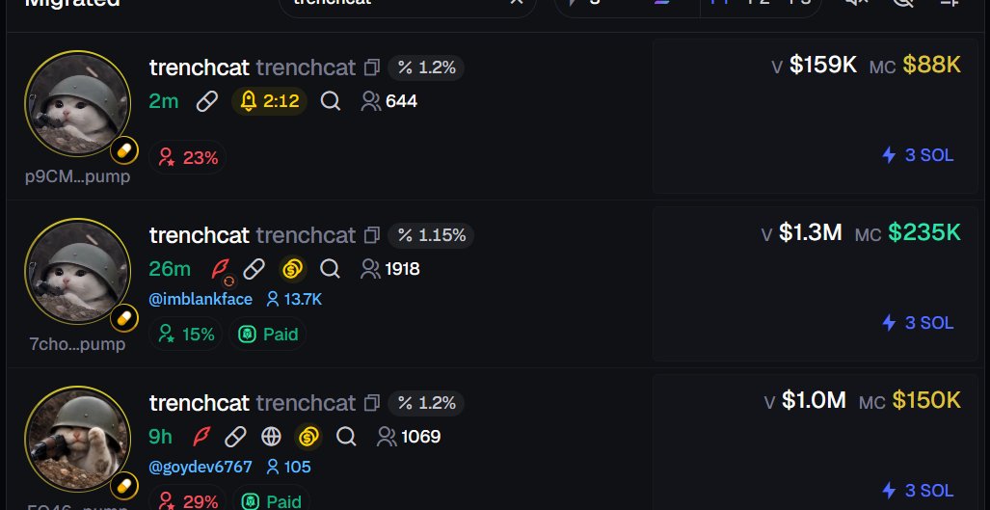990x510 pixels.
Task: Copy the first trenchcat token address
Action: [372, 67]
